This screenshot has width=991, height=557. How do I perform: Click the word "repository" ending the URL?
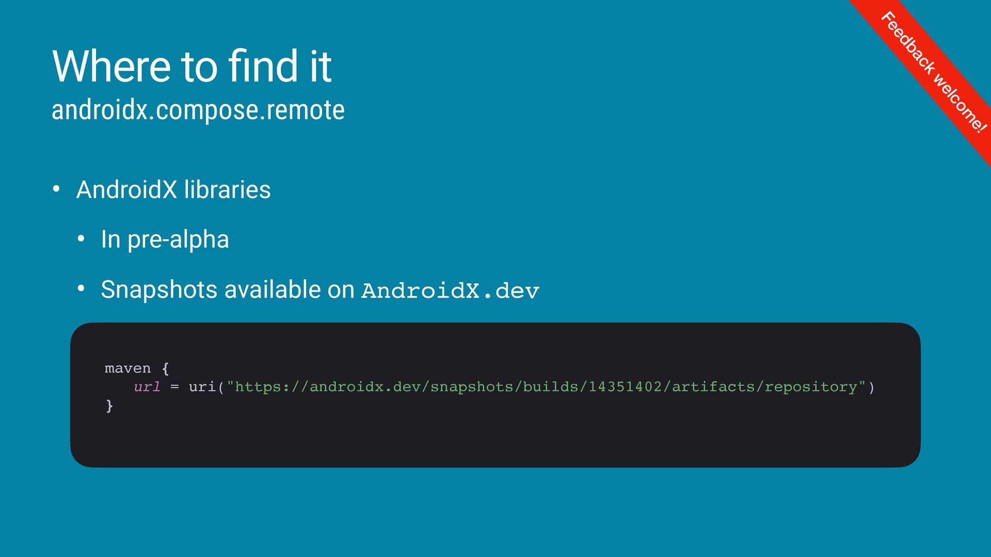pyautogui.click(x=811, y=387)
